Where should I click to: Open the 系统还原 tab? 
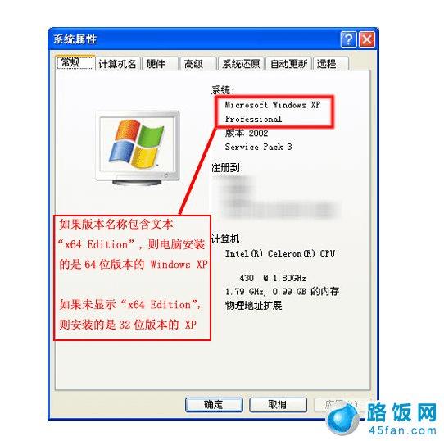(x=242, y=64)
